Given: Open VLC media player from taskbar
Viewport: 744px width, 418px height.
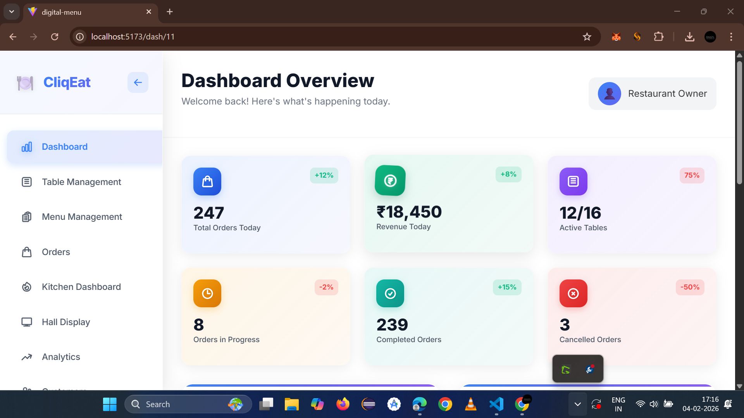Looking at the screenshot, I should tap(470, 404).
